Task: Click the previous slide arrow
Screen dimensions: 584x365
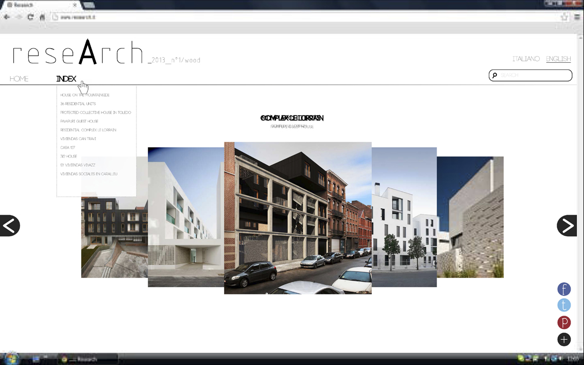Action: pyautogui.click(x=10, y=225)
